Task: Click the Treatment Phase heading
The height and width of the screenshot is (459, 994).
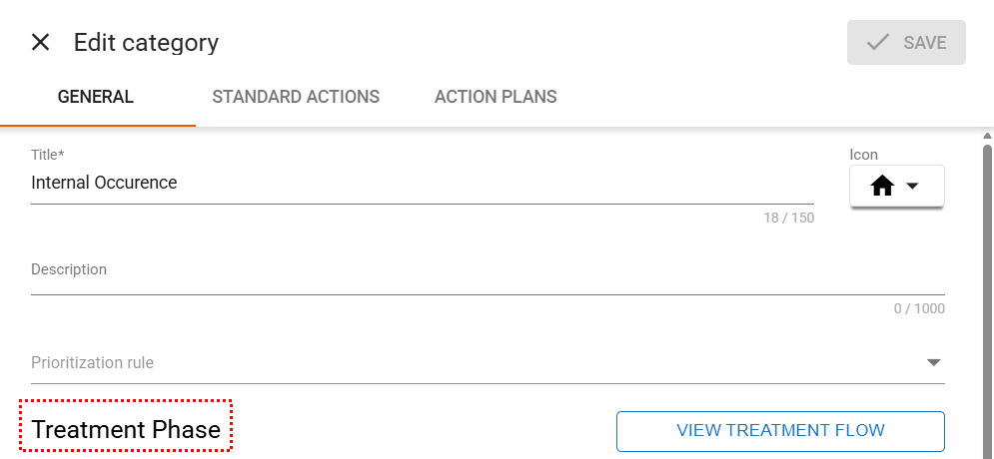Action: pos(126,430)
